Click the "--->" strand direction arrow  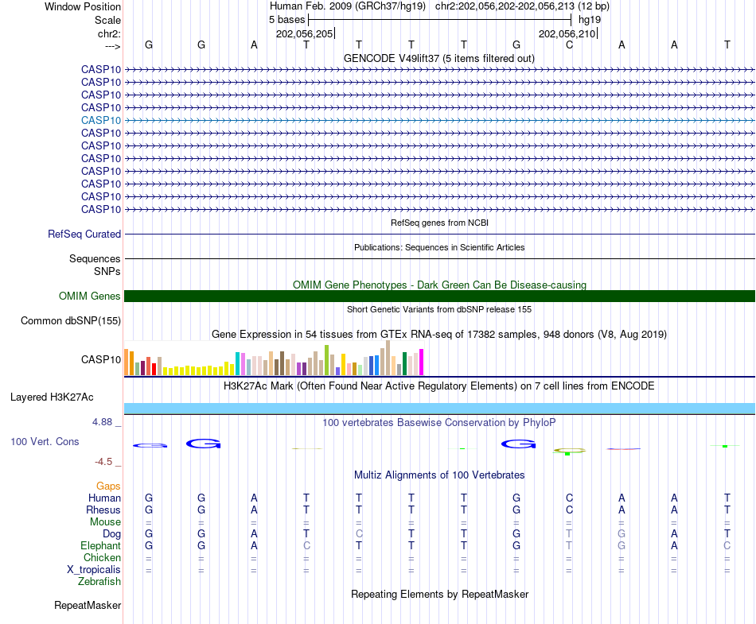pyautogui.click(x=112, y=46)
